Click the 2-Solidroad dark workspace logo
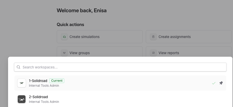 pyautogui.click(x=22, y=99)
